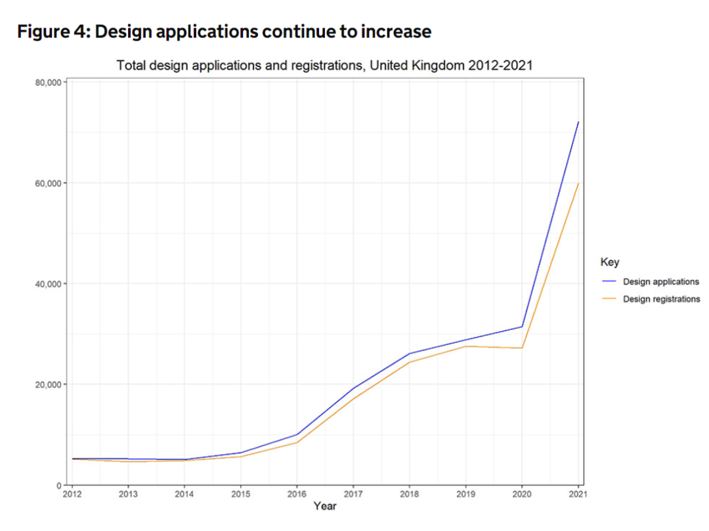The width and height of the screenshot is (709, 531).
Task: Select the "Design applications" legend label
Action: pyautogui.click(x=660, y=282)
